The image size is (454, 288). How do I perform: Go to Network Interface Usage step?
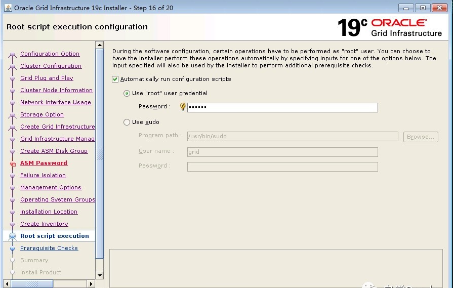click(x=56, y=102)
